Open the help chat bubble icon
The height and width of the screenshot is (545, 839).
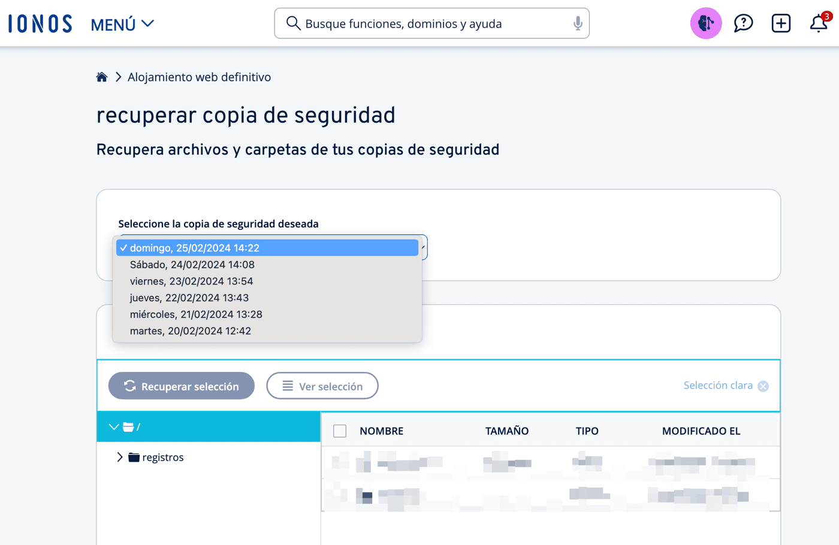[x=744, y=23]
